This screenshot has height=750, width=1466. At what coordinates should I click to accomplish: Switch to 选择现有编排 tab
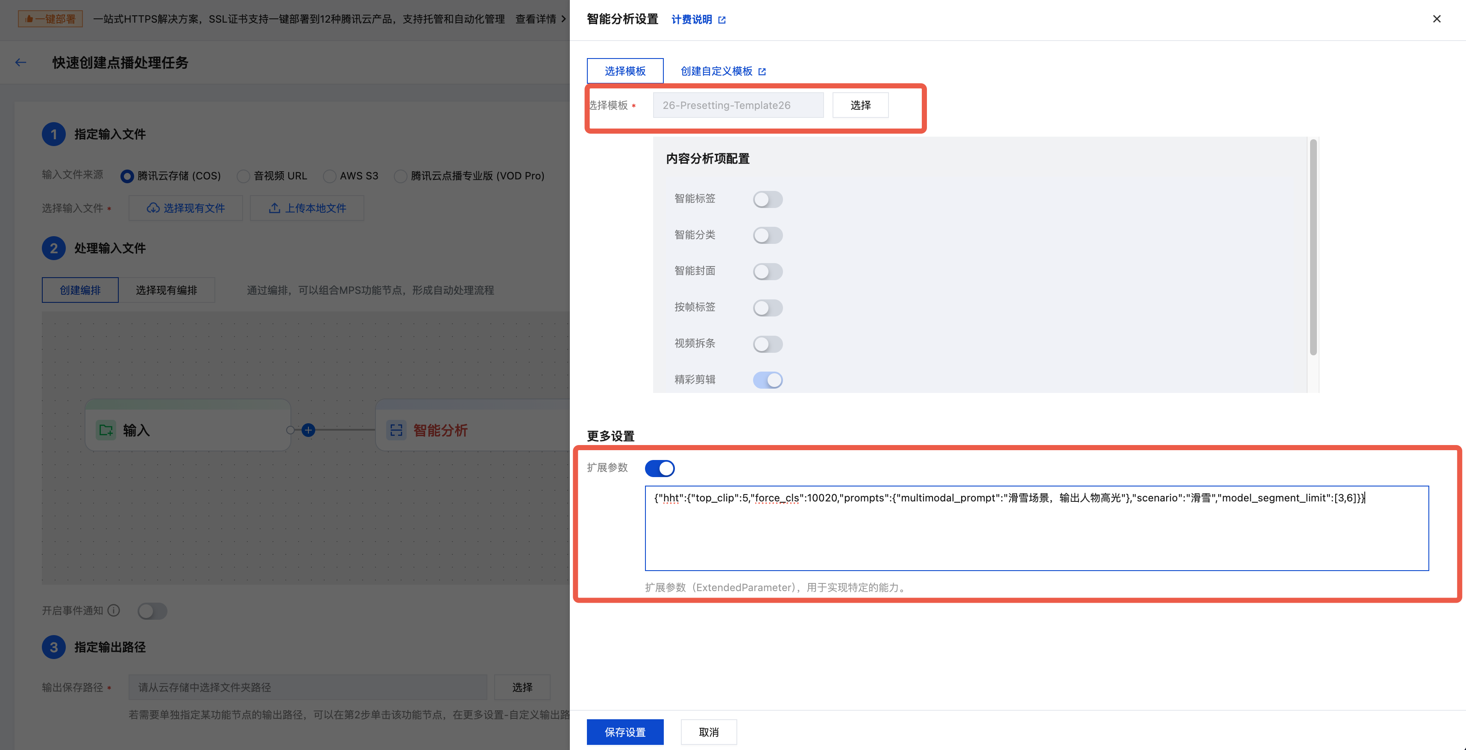click(x=166, y=290)
